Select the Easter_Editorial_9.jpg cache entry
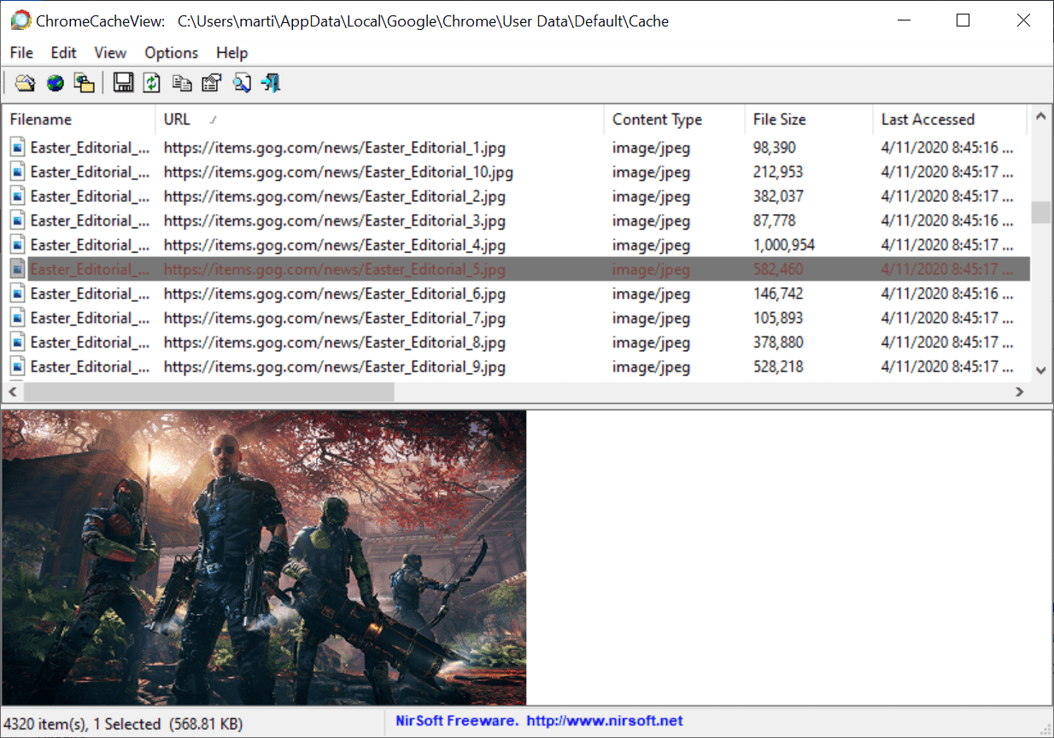The height and width of the screenshot is (738, 1054). click(x=334, y=367)
